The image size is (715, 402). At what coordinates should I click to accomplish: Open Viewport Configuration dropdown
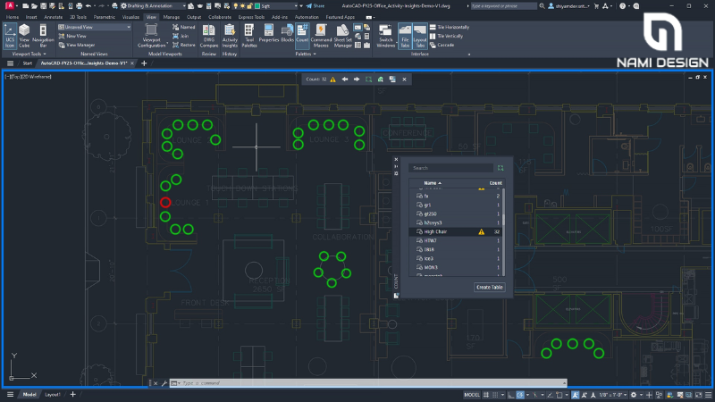[x=151, y=36]
